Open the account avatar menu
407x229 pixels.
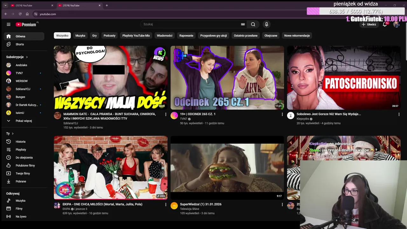(x=396, y=24)
